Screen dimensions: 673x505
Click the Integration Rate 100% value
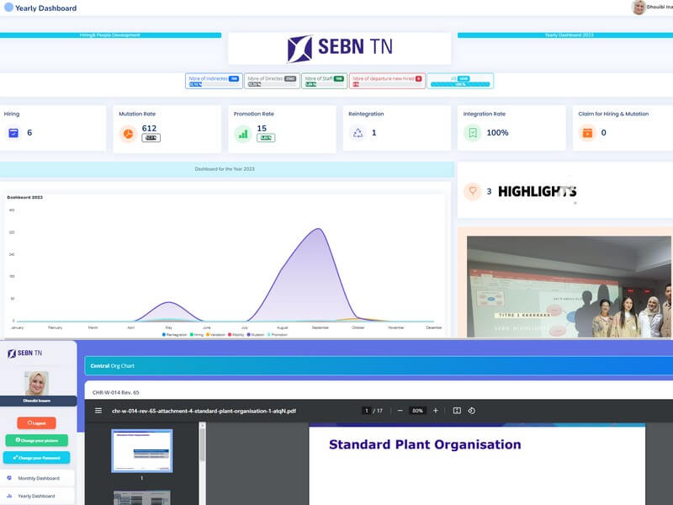coord(497,133)
